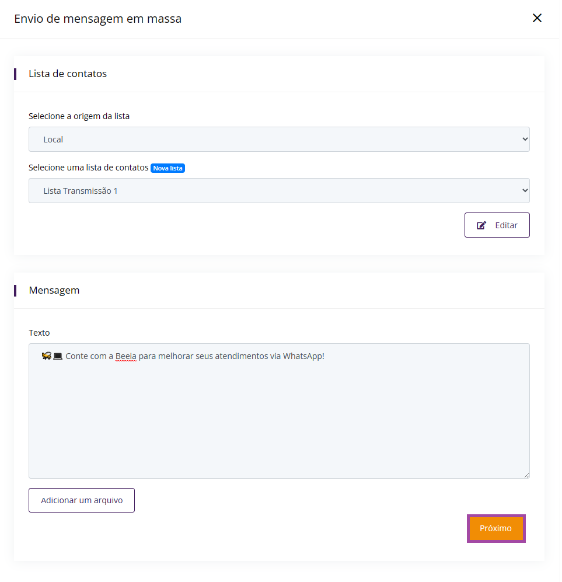Screen dimensions: 562x582
Task: Click the blue Nova lista badge
Action: click(167, 168)
